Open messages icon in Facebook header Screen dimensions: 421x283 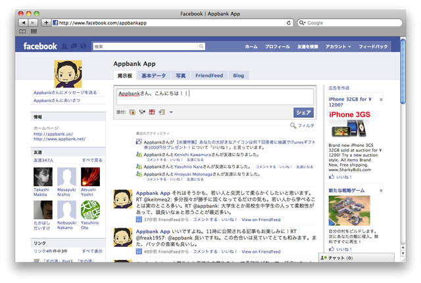[74, 46]
